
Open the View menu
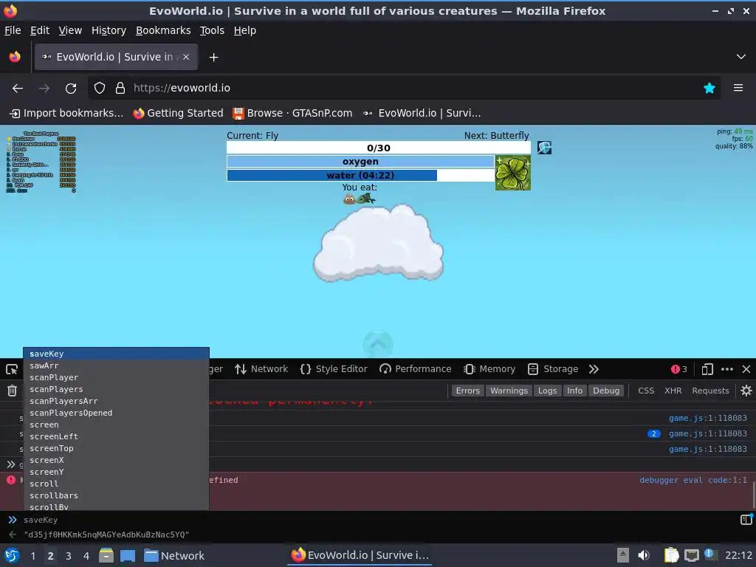pyautogui.click(x=70, y=30)
